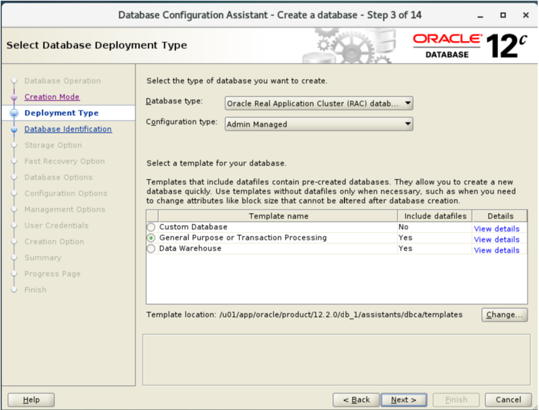Click 'No' datafiles cell for Custom Database
The height and width of the screenshot is (410, 539).
pos(404,227)
